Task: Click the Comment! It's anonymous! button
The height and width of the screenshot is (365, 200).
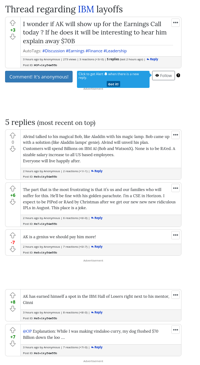Action: pos(39,77)
